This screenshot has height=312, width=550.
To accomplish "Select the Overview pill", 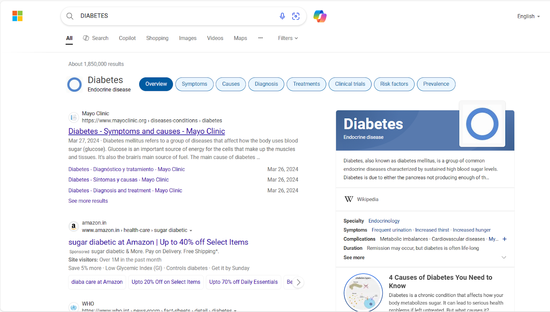I will click(x=156, y=84).
